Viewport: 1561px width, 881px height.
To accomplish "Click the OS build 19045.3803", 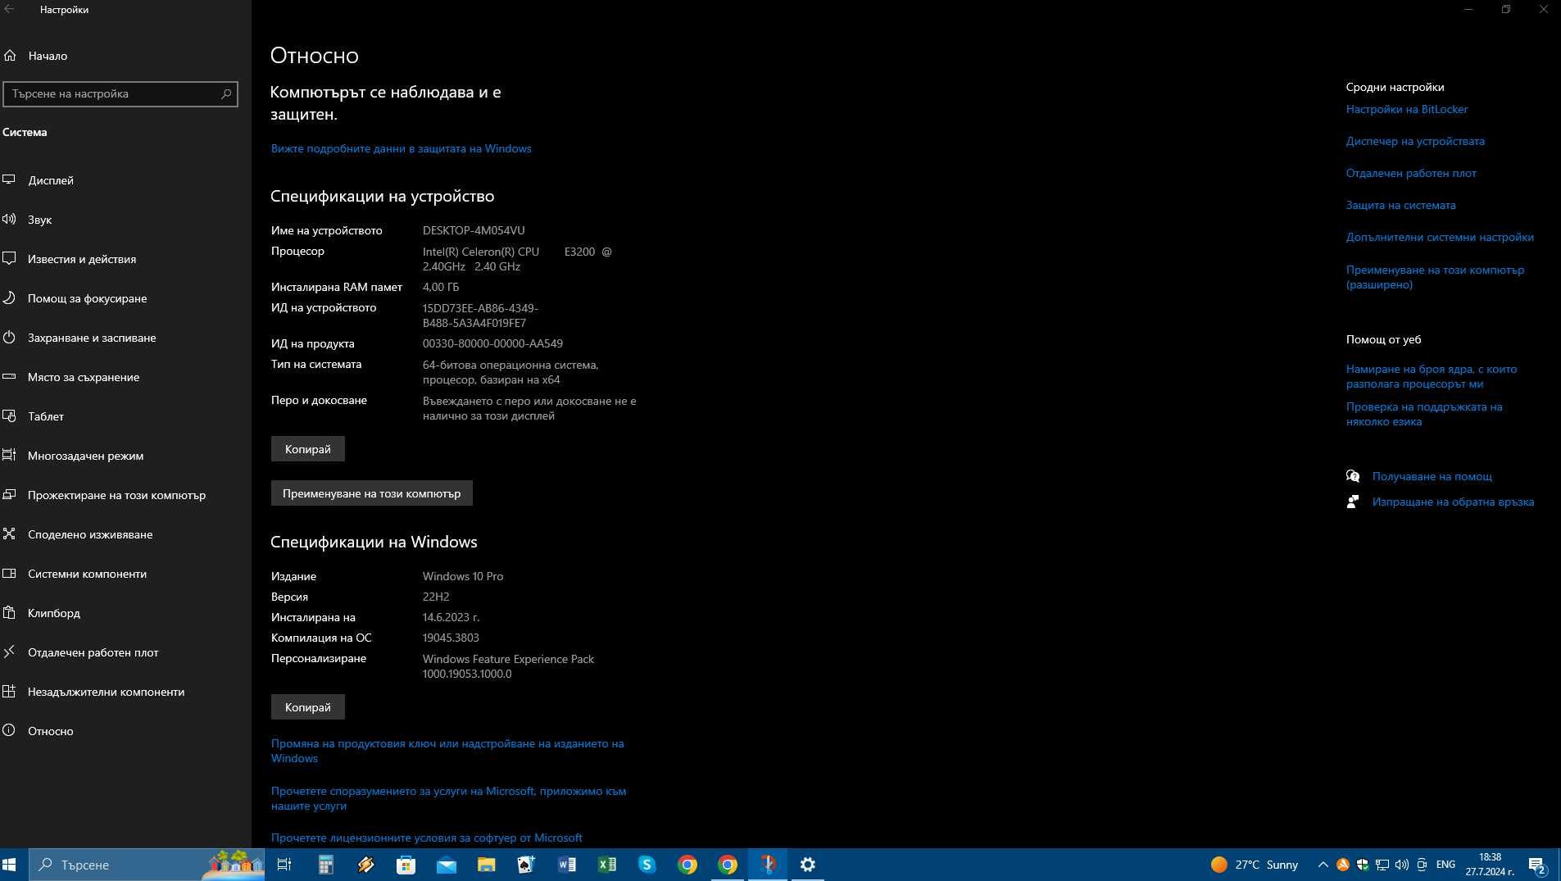I will tap(451, 638).
